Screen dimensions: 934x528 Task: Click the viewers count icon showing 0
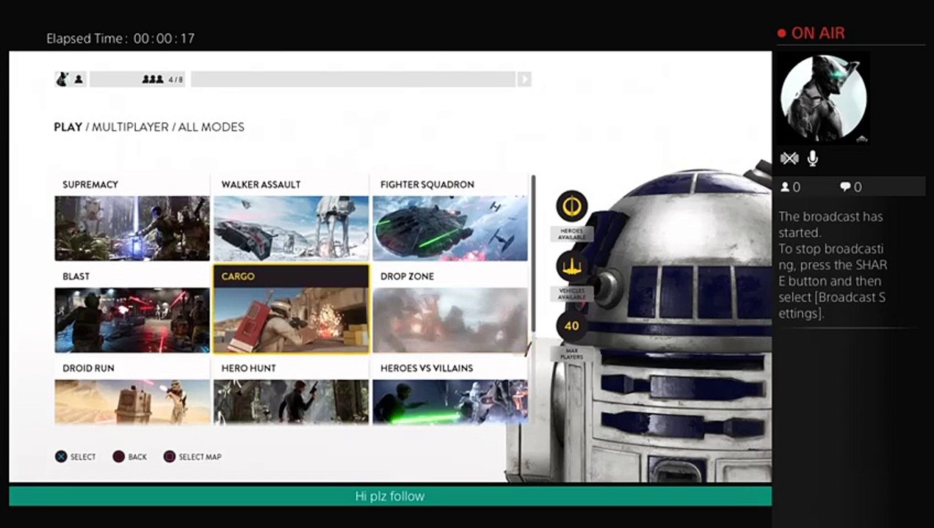[791, 187]
